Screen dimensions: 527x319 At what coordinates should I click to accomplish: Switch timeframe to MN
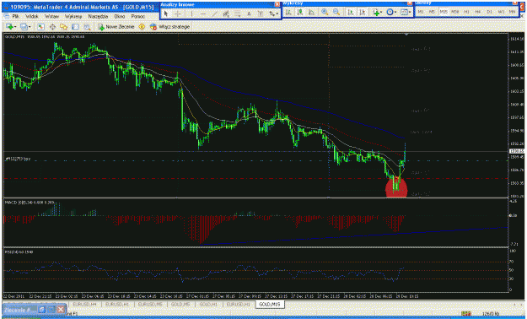(512, 12)
